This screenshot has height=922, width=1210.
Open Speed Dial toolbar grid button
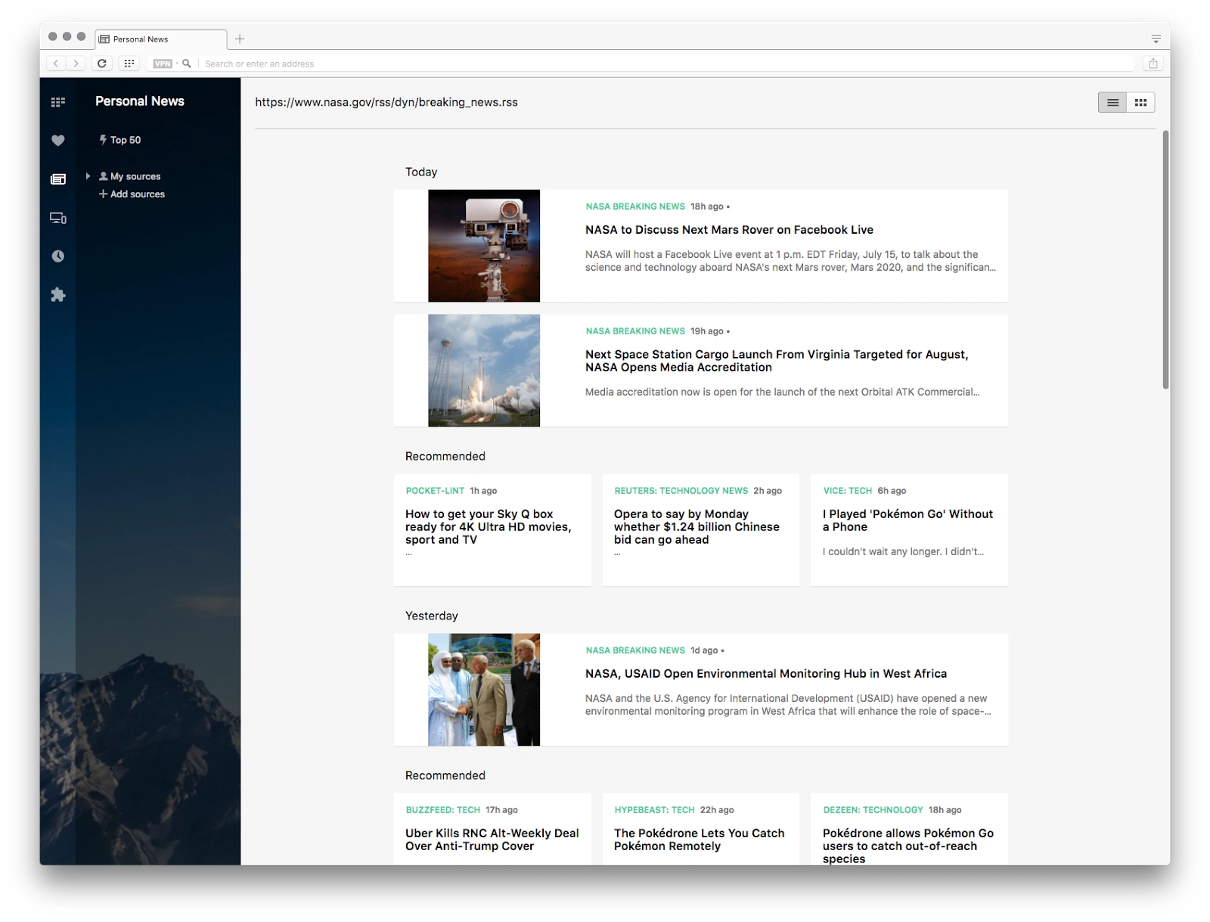[x=129, y=64]
